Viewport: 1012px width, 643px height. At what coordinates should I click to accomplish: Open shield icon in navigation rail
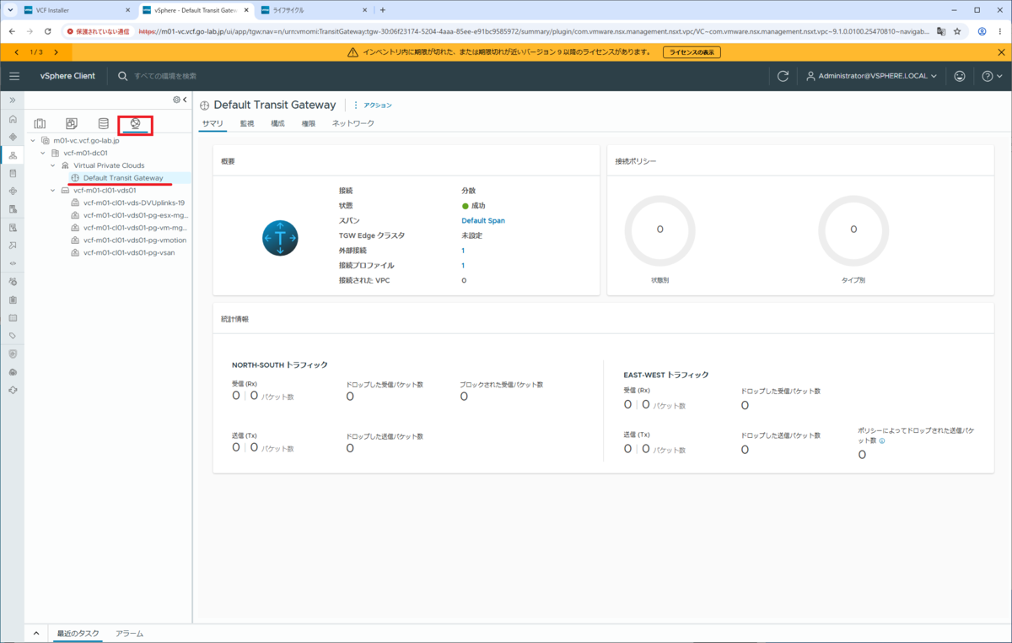13,354
